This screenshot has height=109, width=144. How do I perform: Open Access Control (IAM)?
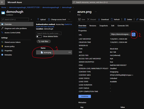(x=12, y=33)
